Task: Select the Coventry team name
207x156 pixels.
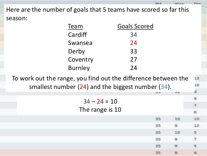Action: pyautogui.click(x=81, y=60)
